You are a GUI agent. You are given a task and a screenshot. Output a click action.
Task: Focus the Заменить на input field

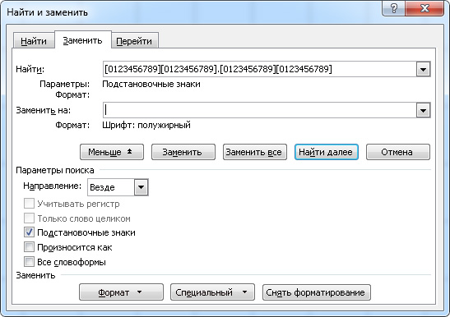(x=259, y=110)
